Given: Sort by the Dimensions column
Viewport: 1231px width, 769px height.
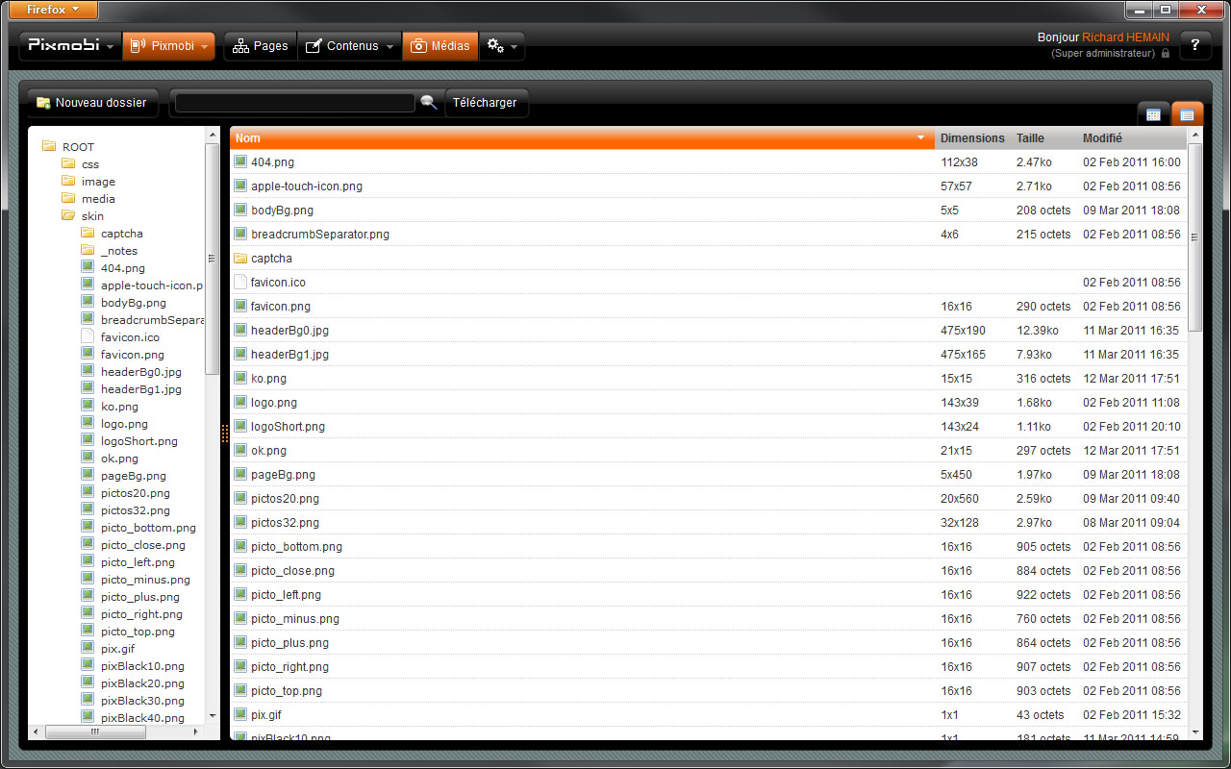Looking at the screenshot, I should [972, 138].
